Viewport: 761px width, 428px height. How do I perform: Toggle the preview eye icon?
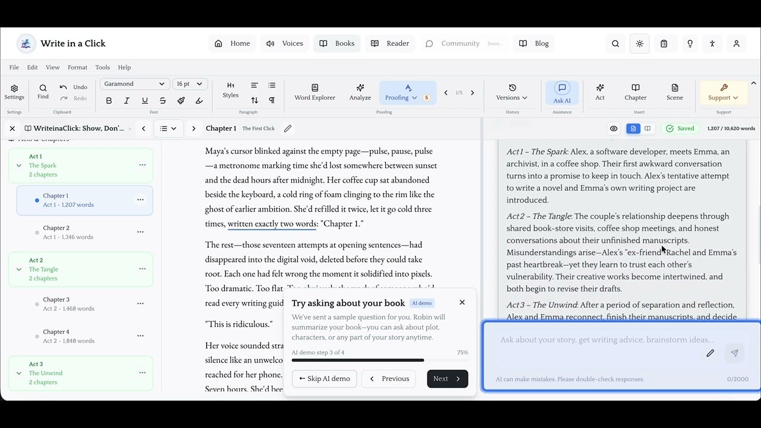614,128
